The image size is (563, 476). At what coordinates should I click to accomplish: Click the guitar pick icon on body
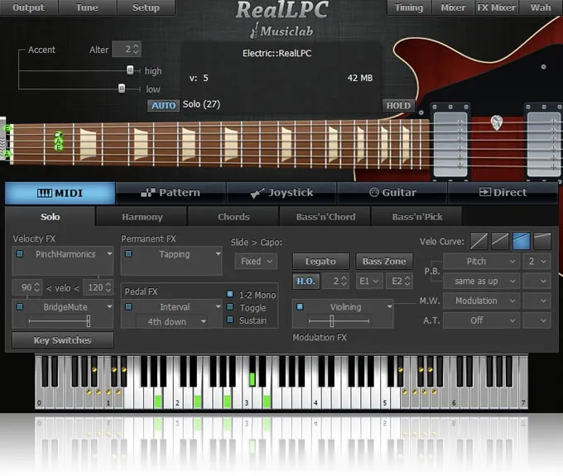click(x=496, y=123)
